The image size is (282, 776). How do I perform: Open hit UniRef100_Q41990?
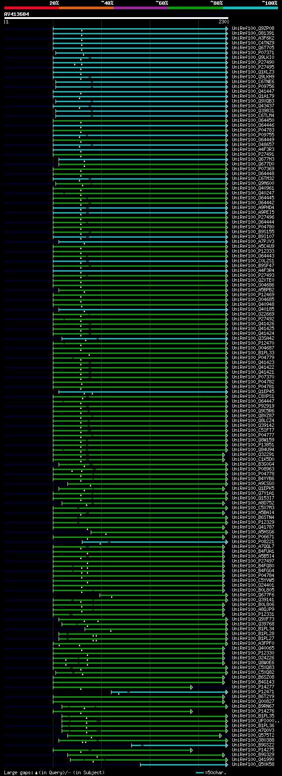tap(253, 760)
